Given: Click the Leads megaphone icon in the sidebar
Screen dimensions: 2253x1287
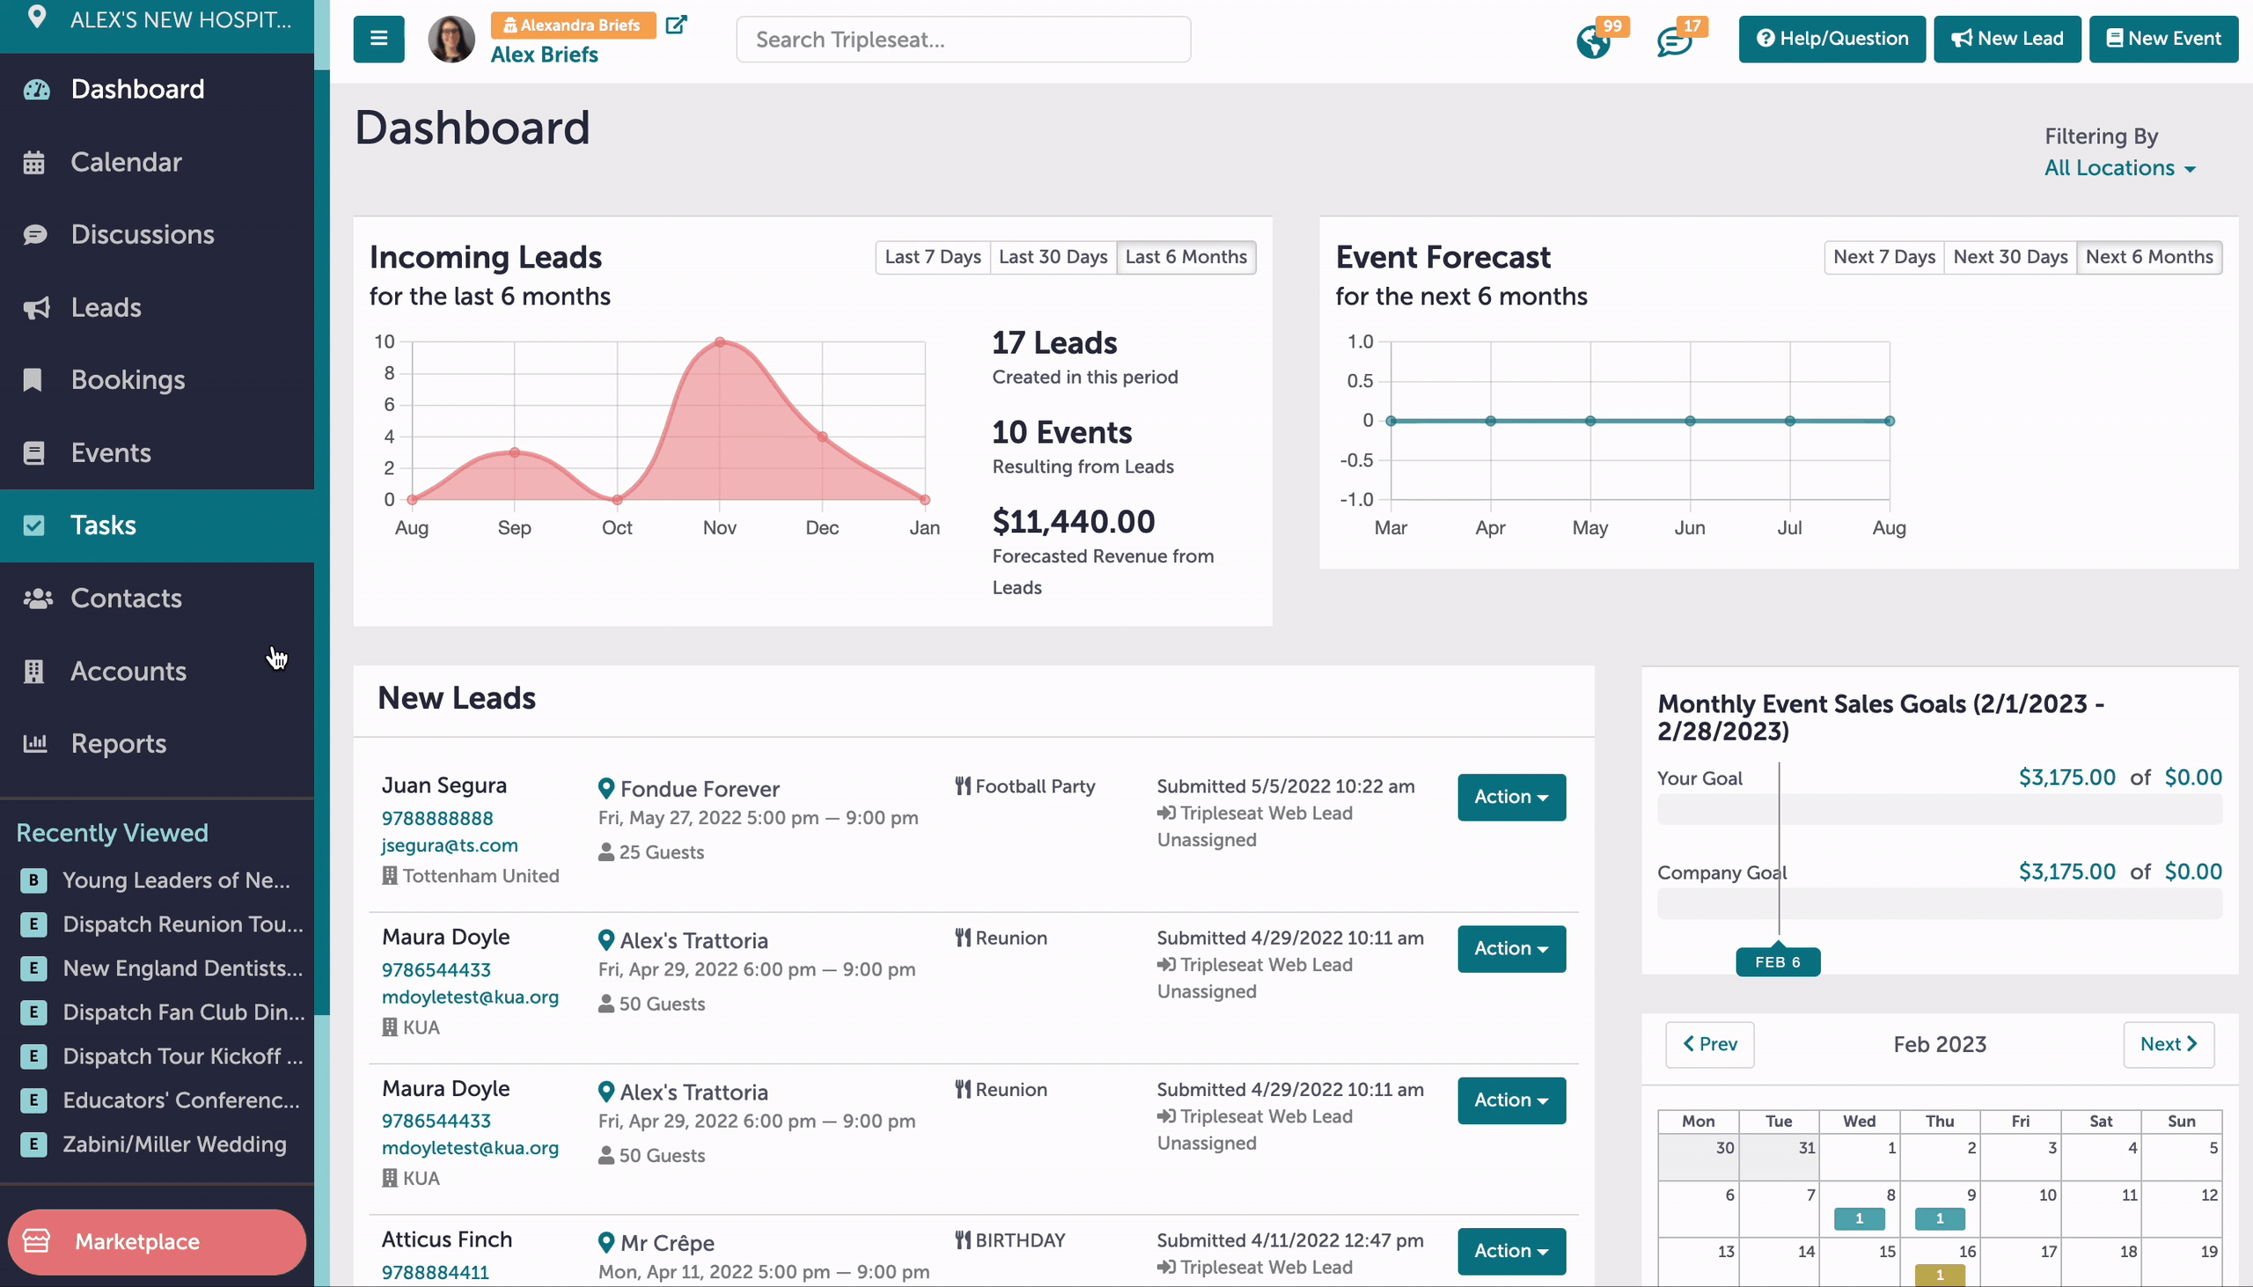Looking at the screenshot, I should pyautogui.click(x=36, y=307).
